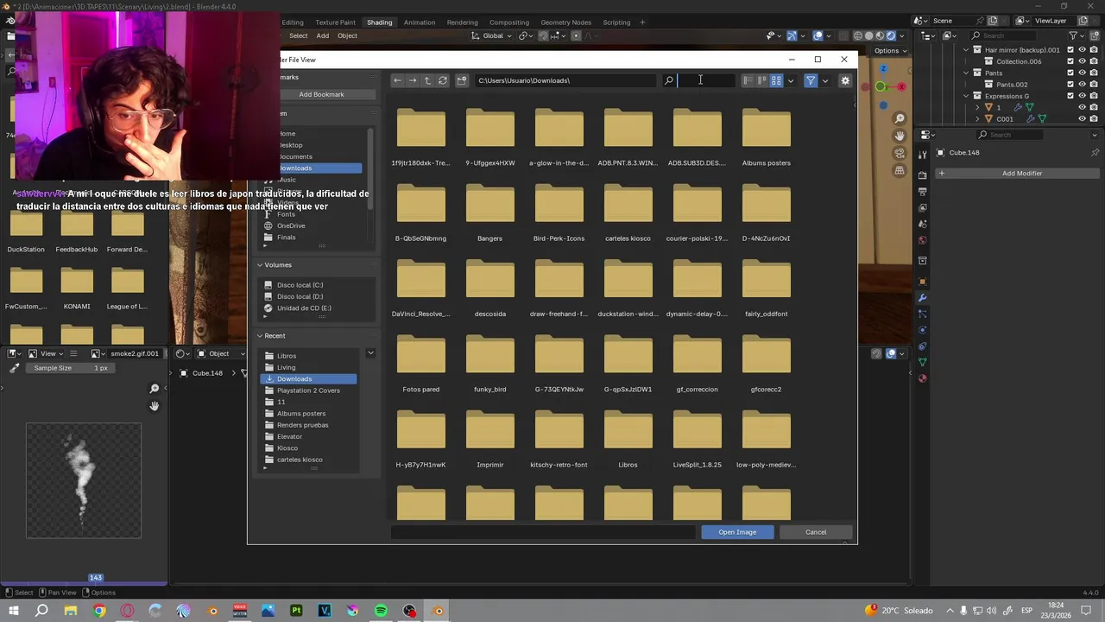The height and width of the screenshot is (622, 1105).
Task: Click Add Bookmark button
Action: [x=321, y=94]
